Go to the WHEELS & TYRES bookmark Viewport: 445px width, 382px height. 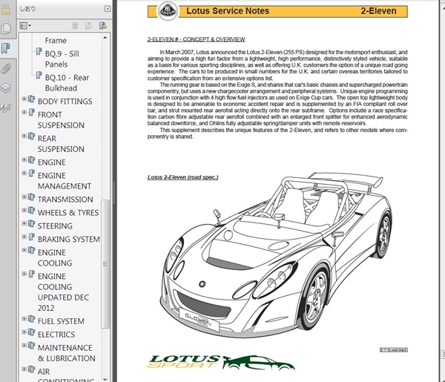[68, 213]
